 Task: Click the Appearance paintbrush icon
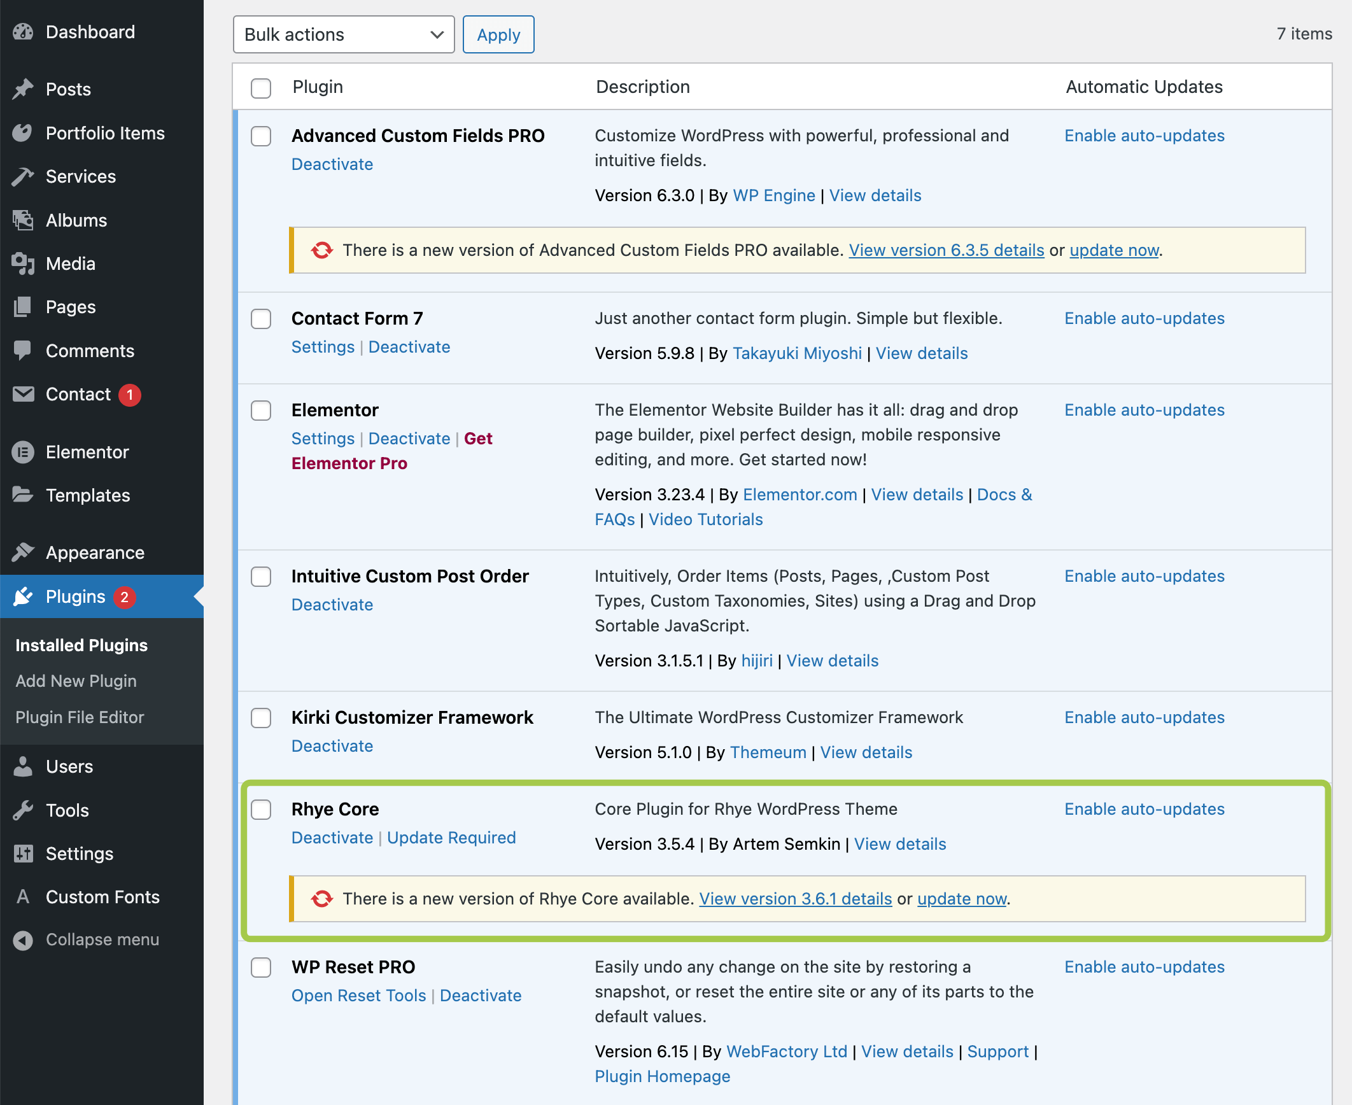[x=23, y=552]
